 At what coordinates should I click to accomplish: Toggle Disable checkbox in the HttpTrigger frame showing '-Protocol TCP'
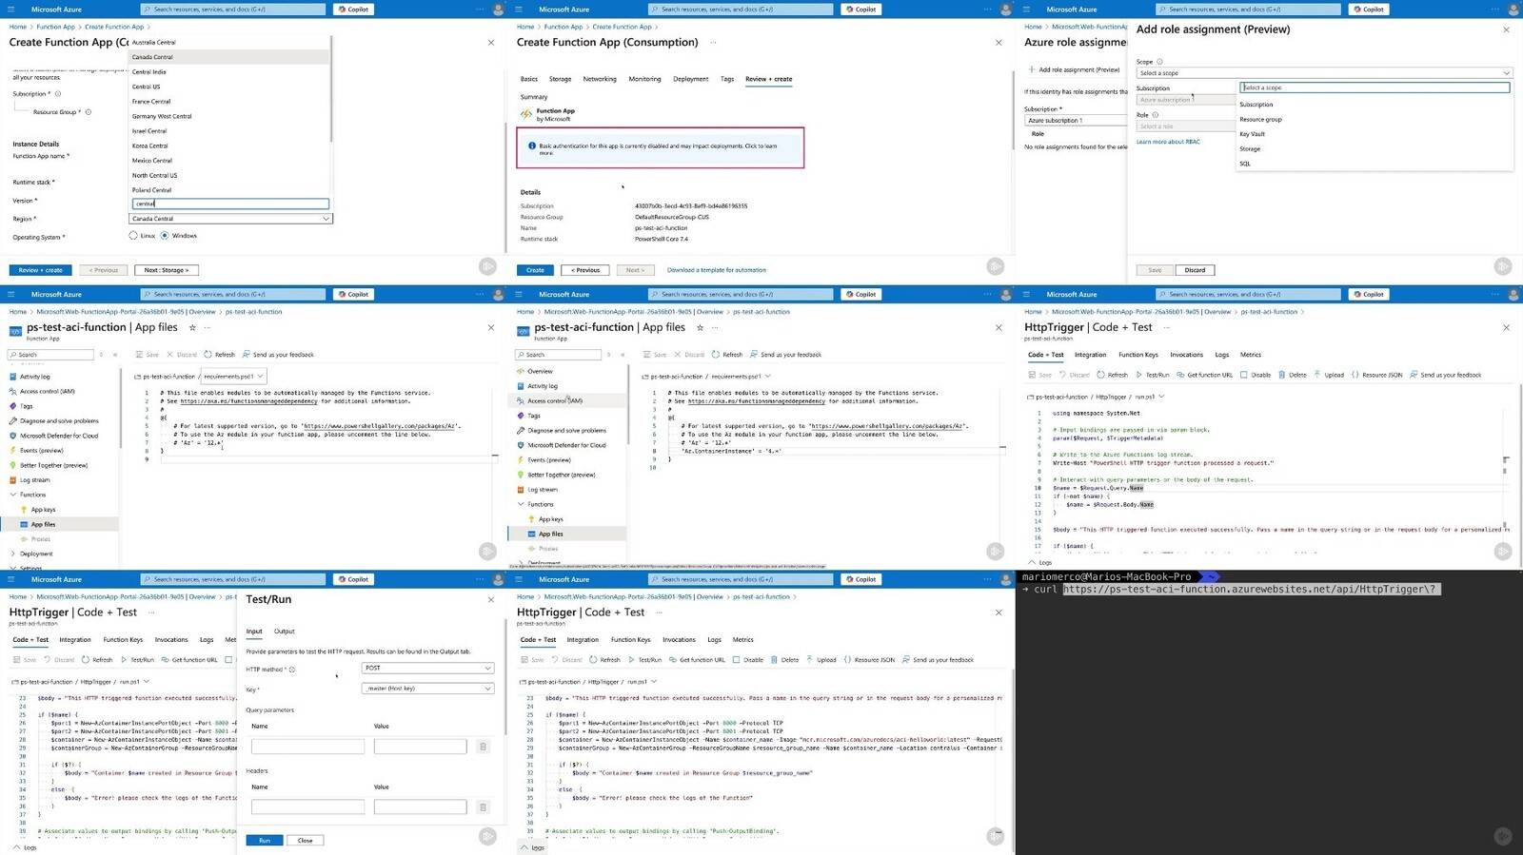[736, 659]
